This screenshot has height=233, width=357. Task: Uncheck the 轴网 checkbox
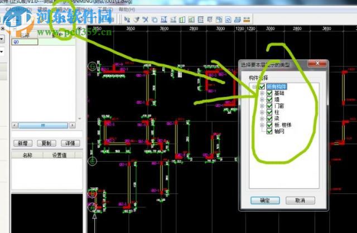coord(269,131)
